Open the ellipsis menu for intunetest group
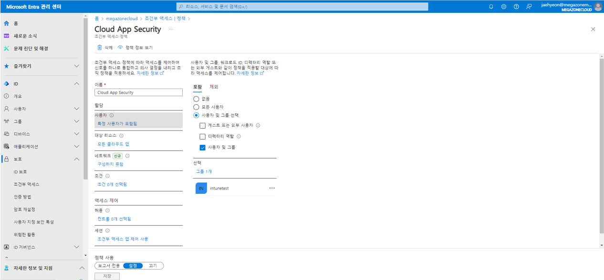Screen dimensions: 604x280 click(272, 188)
